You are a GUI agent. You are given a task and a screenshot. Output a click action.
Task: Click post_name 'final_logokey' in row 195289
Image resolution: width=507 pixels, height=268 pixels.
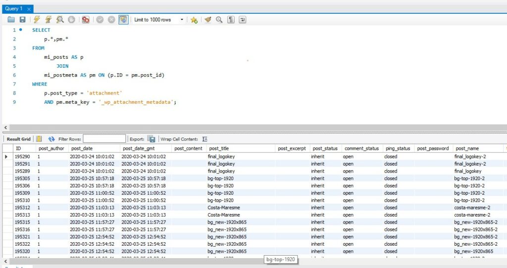click(467, 171)
